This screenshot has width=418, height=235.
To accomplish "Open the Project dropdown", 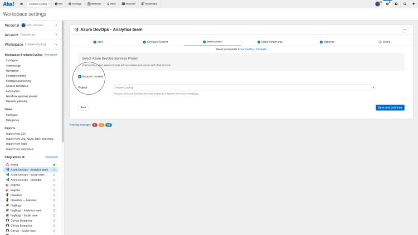I will point(244,87).
